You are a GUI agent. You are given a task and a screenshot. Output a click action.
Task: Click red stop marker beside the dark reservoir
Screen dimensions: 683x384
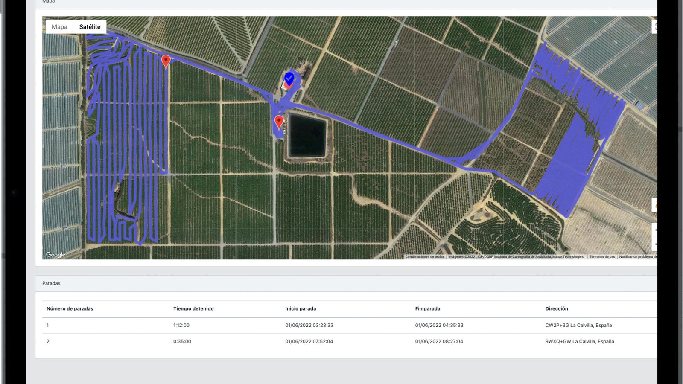pyautogui.click(x=279, y=122)
